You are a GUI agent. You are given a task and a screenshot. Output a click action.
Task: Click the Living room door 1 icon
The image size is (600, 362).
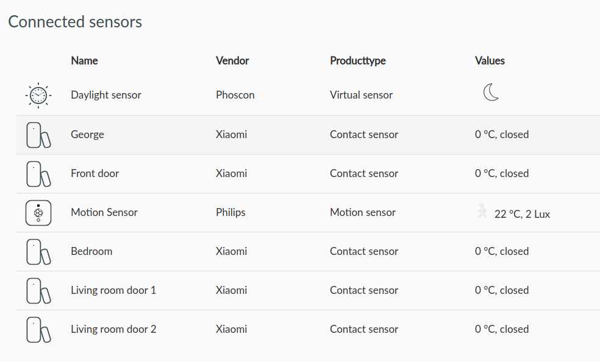tap(38, 291)
